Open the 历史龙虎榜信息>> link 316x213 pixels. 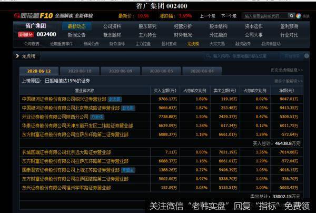[x=287, y=70]
